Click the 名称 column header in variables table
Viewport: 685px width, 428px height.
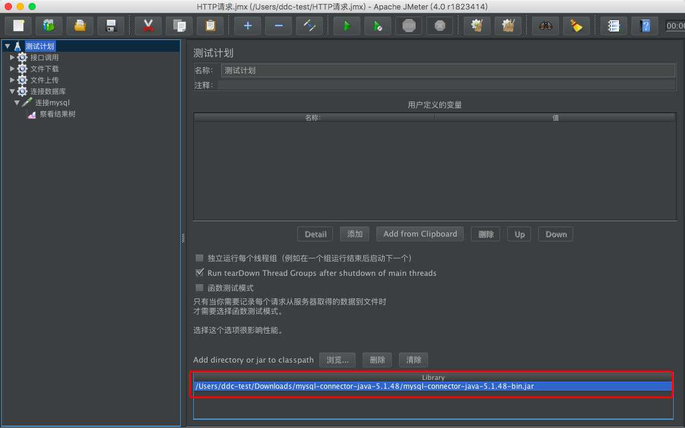(314, 118)
